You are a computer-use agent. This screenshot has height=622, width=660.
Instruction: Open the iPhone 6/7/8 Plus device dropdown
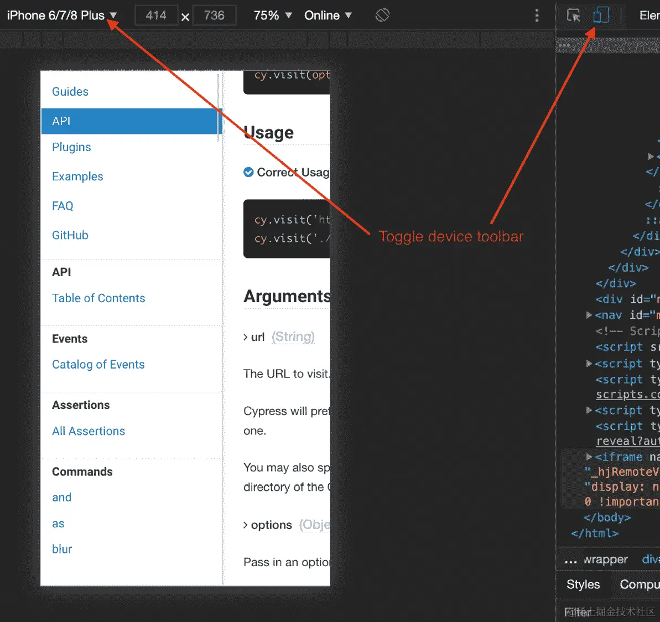coord(62,15)
